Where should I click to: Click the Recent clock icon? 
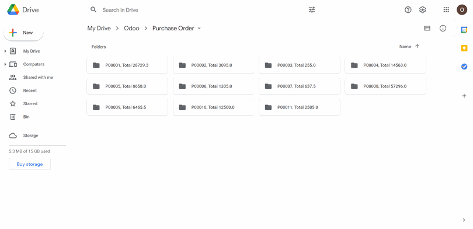tap(13, 91)
